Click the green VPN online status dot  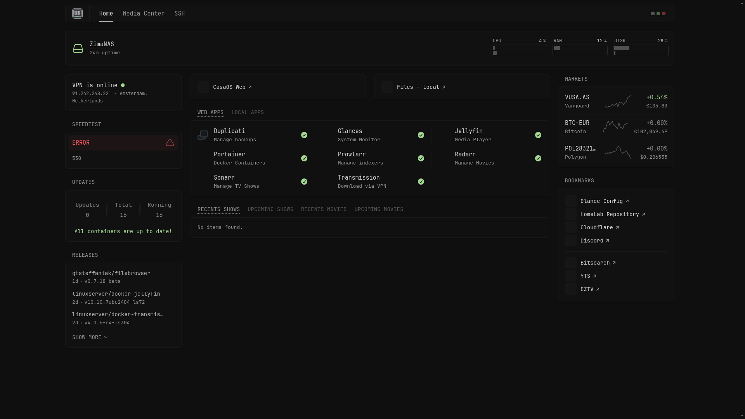point(123,85)
